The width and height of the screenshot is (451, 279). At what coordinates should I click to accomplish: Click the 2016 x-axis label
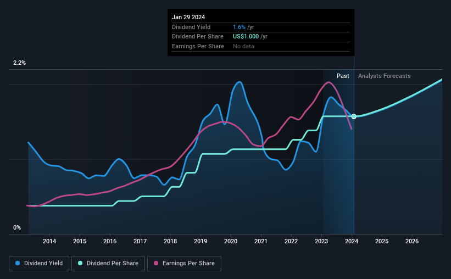coord(110,241)
